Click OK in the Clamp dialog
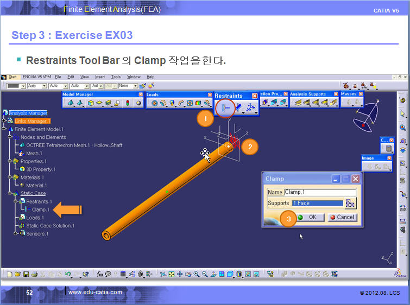This screenshot has height=305, width=410. [x=308, y=217]
